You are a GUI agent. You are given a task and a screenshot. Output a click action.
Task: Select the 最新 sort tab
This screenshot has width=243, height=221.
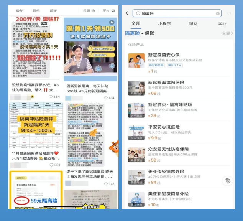click(x=53, y=11)
